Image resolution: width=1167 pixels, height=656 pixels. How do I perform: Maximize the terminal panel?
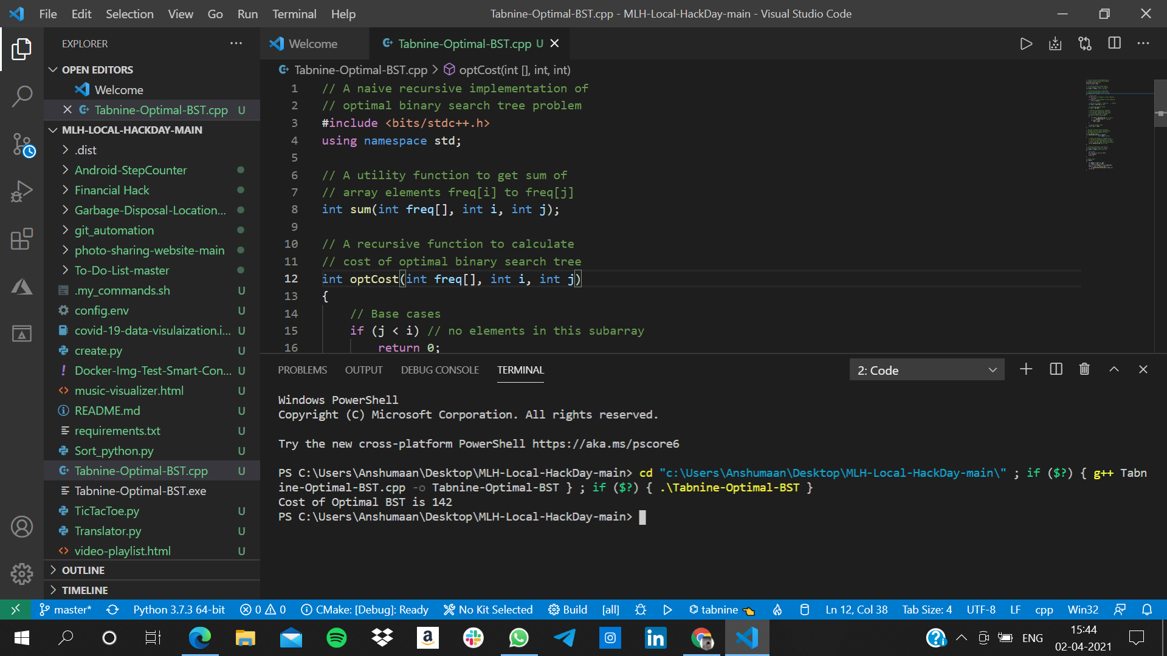(x=1114, y=369)
